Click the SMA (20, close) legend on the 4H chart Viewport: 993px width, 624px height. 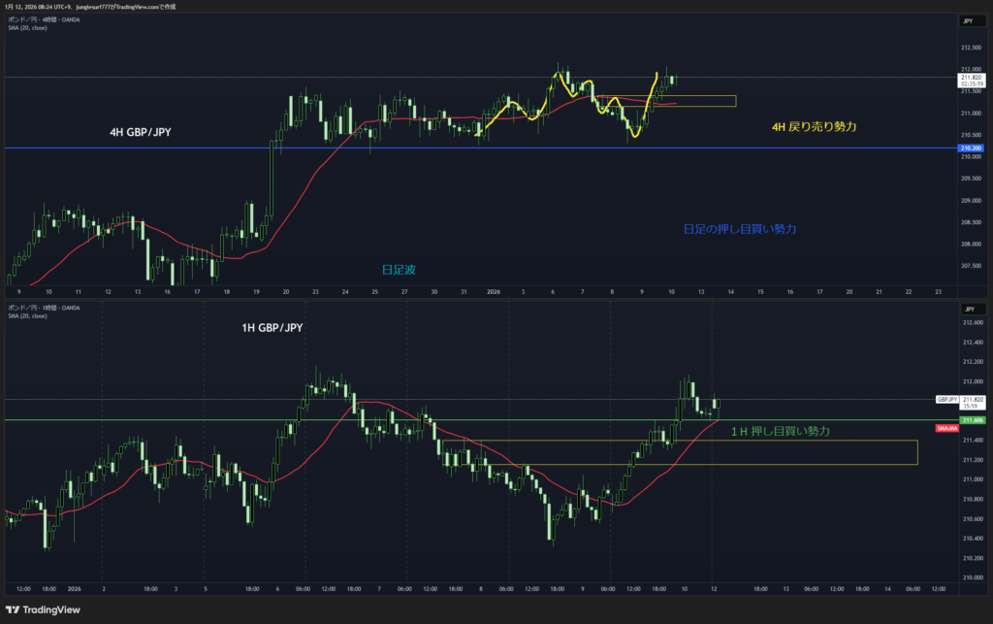(x=29, y=28)
